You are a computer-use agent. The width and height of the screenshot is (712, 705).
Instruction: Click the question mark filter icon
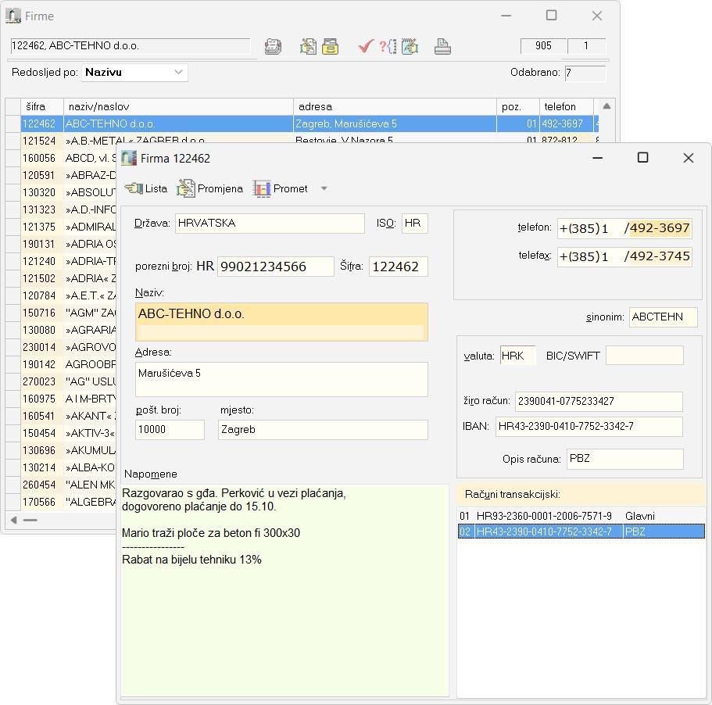388,47
